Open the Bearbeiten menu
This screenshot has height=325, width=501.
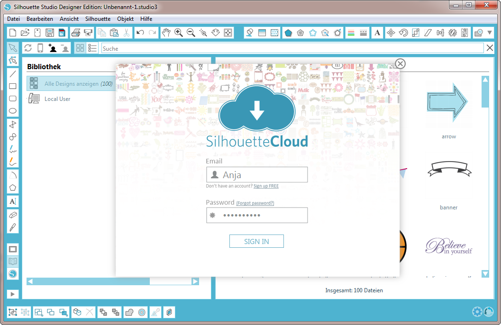click(40, 19)
